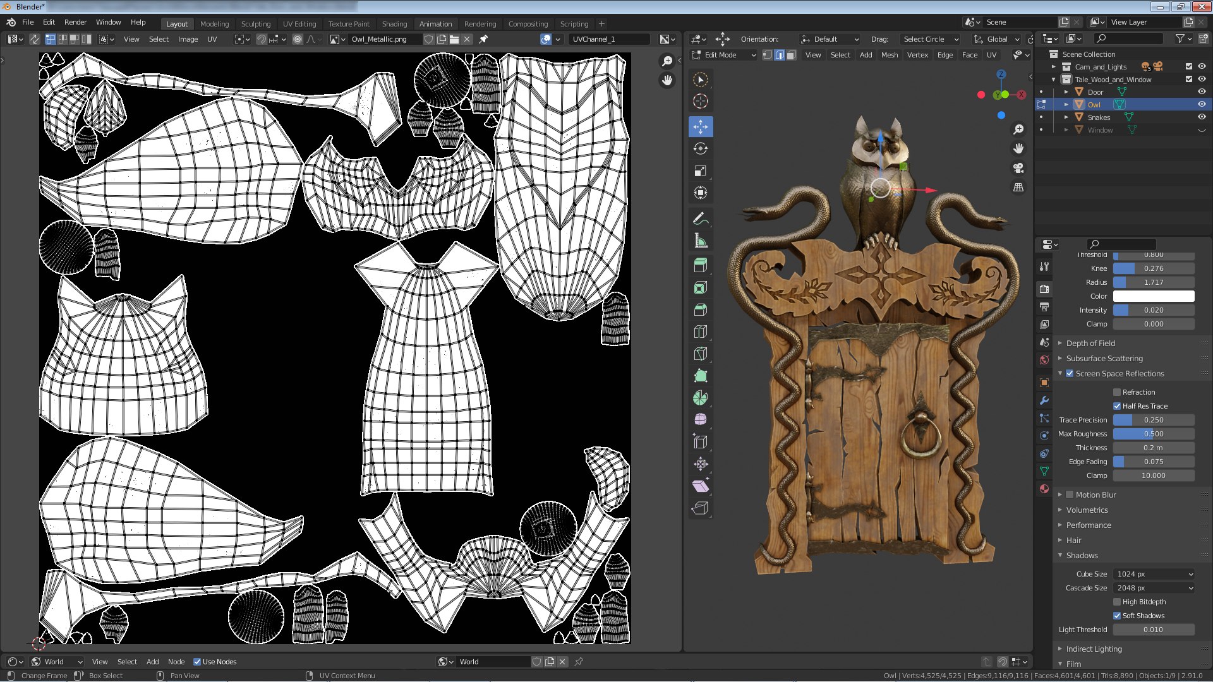
Task: Switch to the UV Editing workspace tab
Action: click(299, 24)
